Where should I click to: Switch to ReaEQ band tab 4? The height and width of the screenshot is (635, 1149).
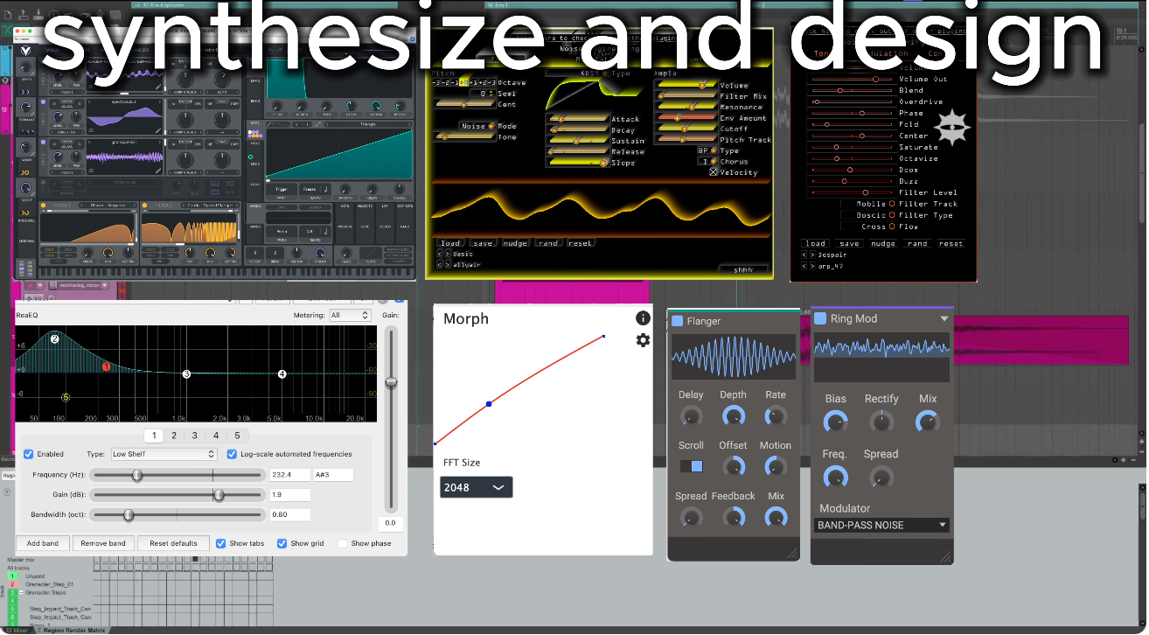pos(216,435)
